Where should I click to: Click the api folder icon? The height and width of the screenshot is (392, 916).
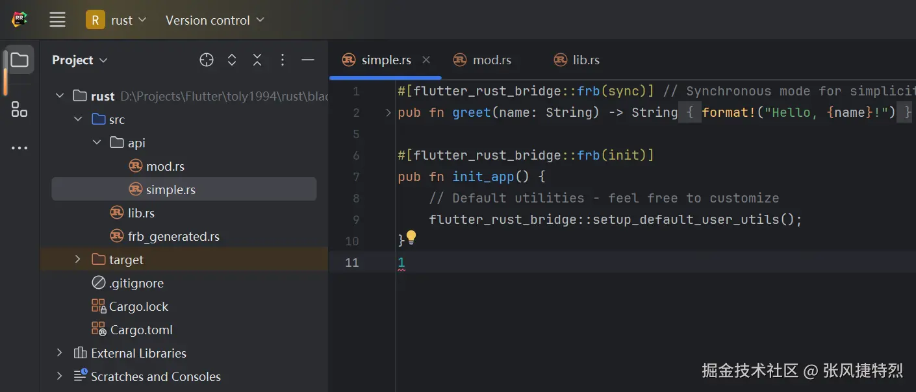tap(117, 143)
